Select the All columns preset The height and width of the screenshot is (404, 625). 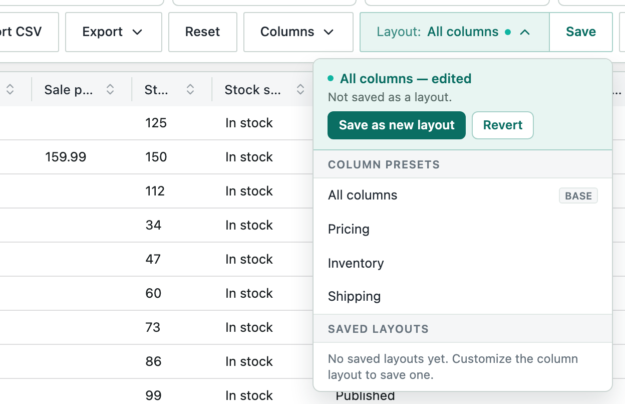pyautogui.click(x=463, y=195)
